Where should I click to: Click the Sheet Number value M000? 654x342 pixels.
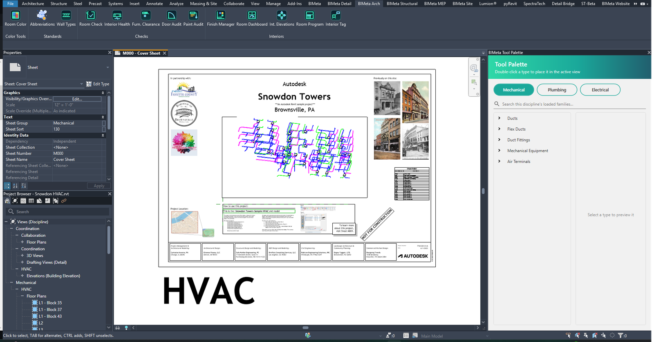(x=58, y=153)
